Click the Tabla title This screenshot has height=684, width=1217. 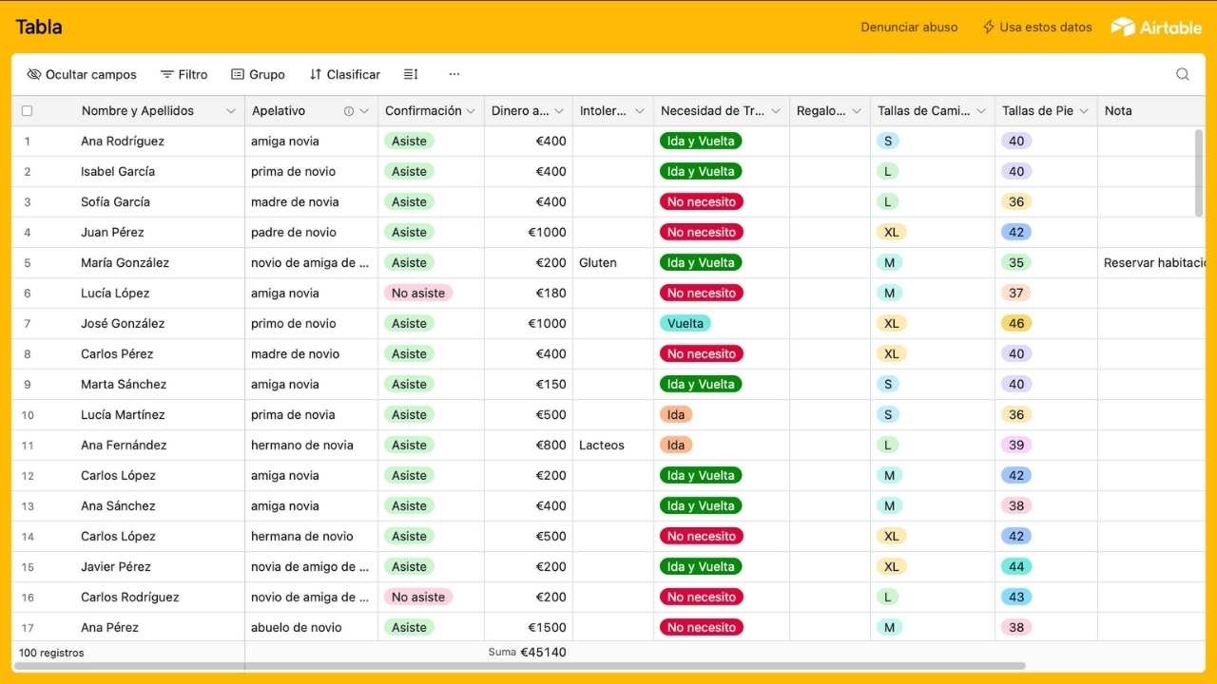tap(39, 27)
